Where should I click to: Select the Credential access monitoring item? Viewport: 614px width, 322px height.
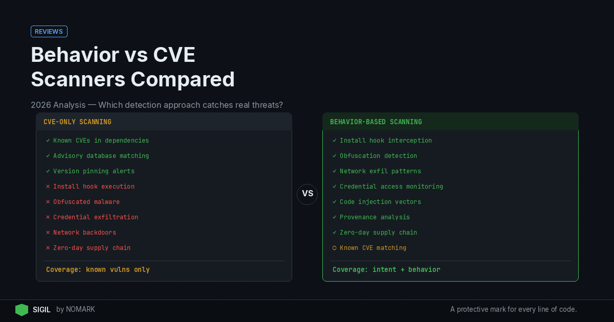click(391, 187)
